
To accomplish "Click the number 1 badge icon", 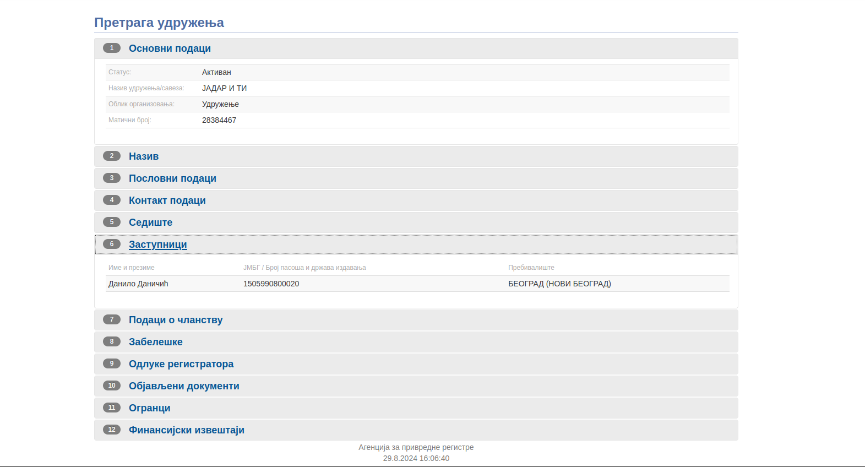I will click(112, 48).
